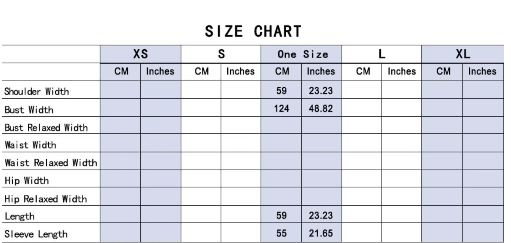The width and height of the screenshot is (511, 243).
Task: Select the 48.82 inches bust width cell
Action: 321,108
